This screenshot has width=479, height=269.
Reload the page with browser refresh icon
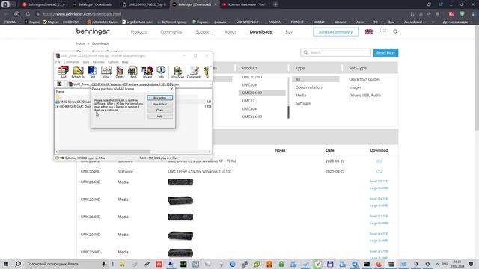[28, 14]
